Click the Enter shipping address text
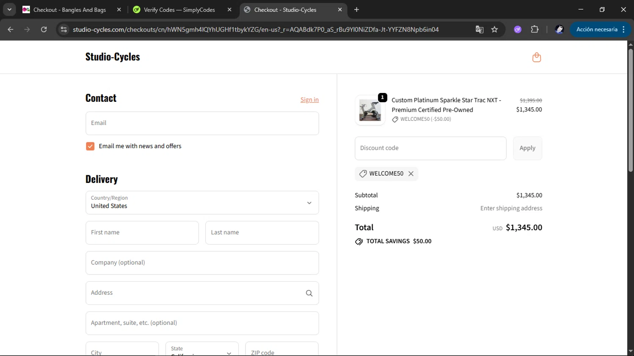This screenshot has width=634, height=356. tap(511, 208)
